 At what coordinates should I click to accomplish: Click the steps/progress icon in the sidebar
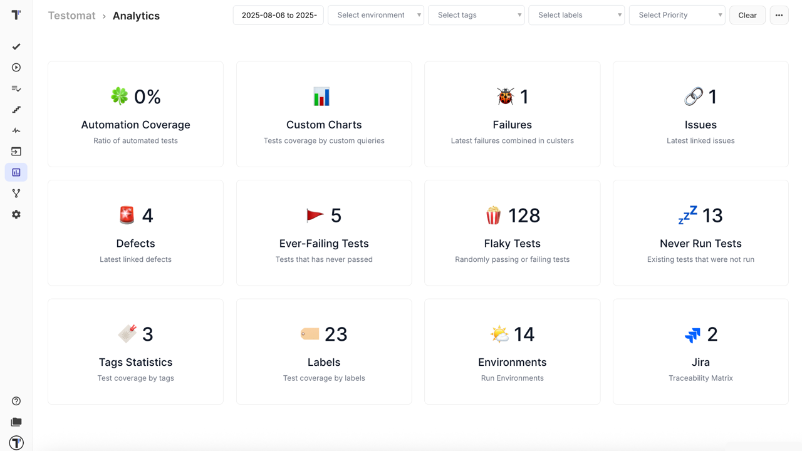[16, 109]
